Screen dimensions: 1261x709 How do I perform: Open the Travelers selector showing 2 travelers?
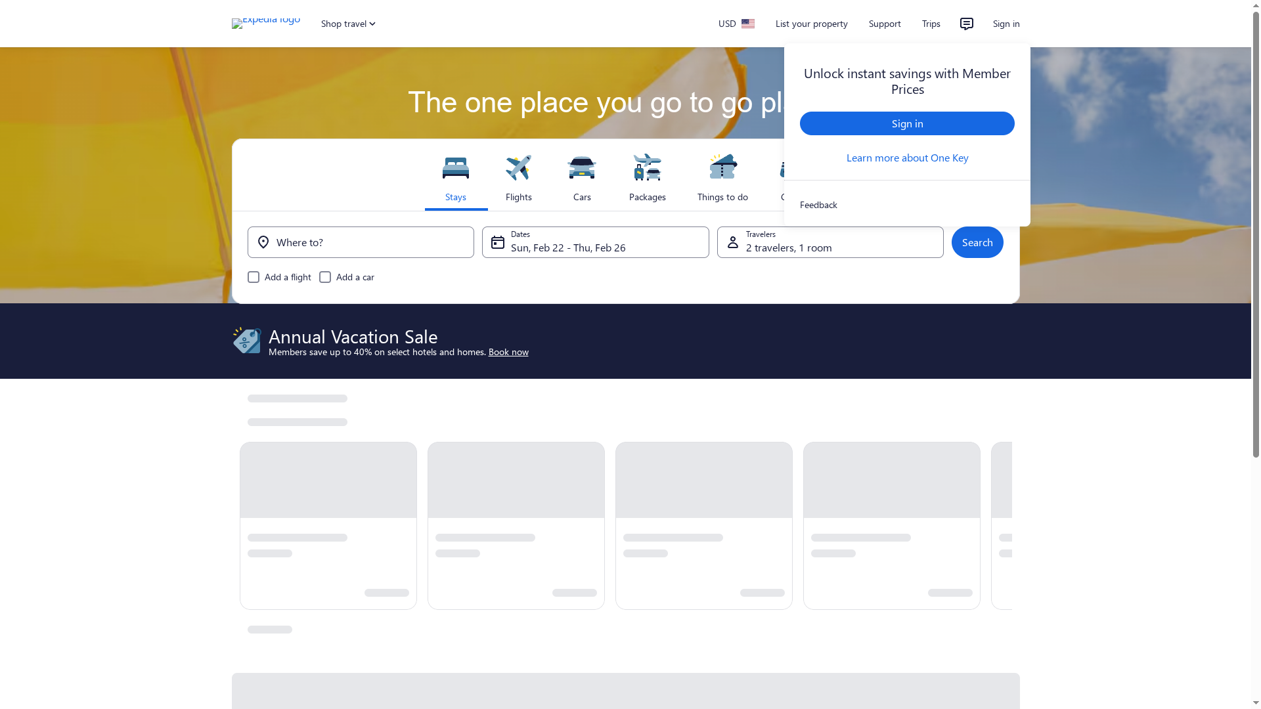(830, 242)
